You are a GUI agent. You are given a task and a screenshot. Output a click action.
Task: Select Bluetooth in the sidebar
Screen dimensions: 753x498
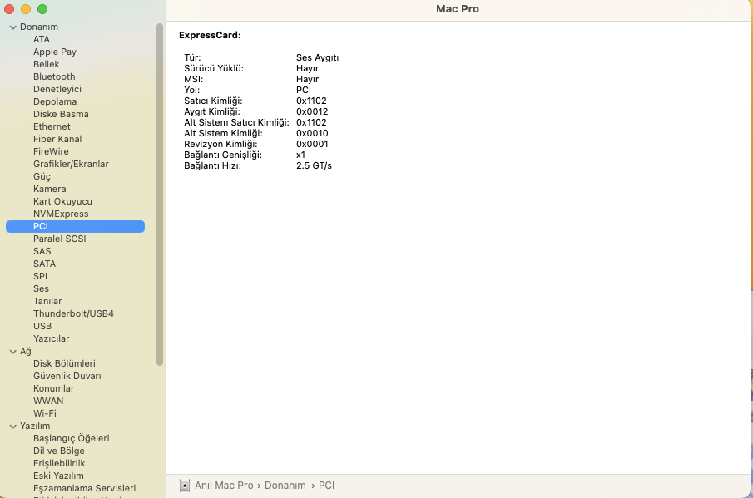(54, 76)
